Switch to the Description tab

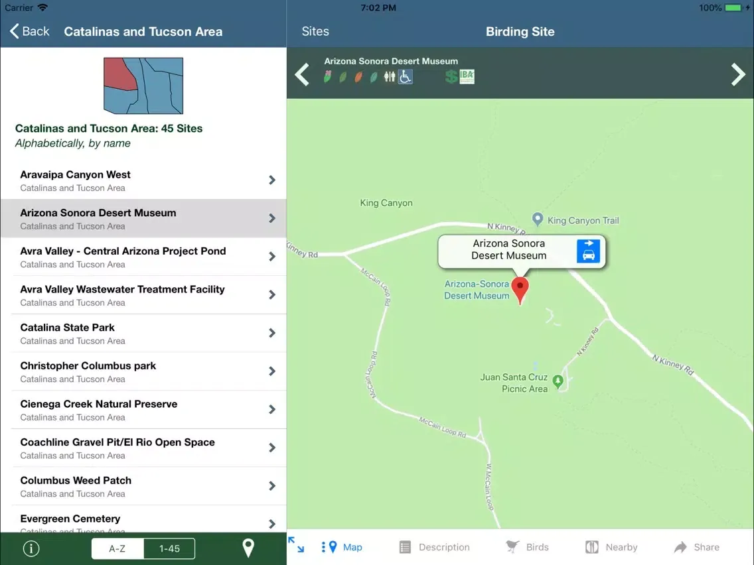[434, 547]
